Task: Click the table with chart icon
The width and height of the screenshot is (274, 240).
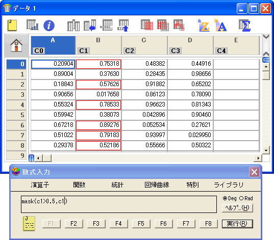Action: pos(33,25)
